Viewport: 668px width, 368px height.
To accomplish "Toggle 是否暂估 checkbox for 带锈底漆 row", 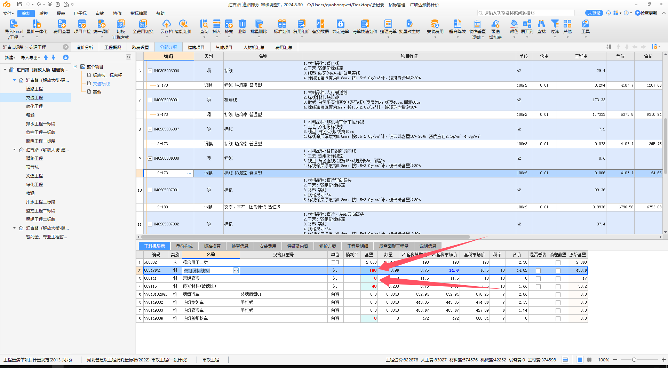I will [x=538, y=279].
